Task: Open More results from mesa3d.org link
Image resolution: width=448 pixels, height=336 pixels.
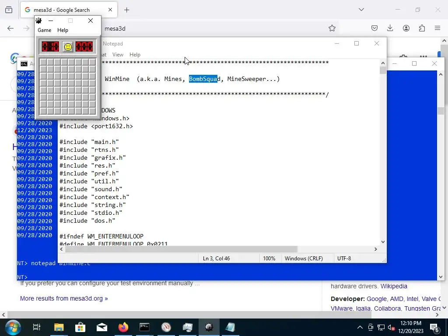Action: tap(64, 298)
